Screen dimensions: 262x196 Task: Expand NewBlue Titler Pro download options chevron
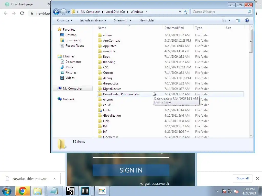tap(54, 179)
